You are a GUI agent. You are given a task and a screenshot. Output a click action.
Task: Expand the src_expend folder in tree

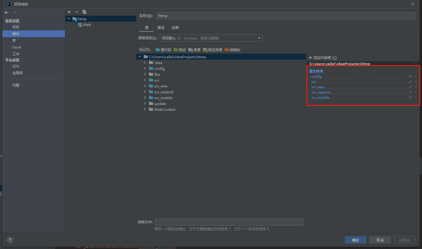(145, 92)
